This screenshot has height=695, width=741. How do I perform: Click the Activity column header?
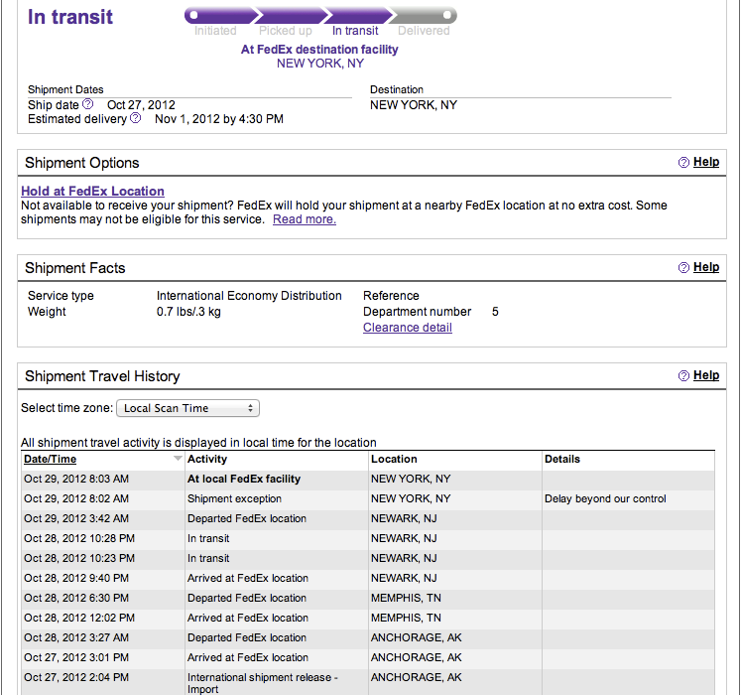pyautogui.click(x=207, y=459)
